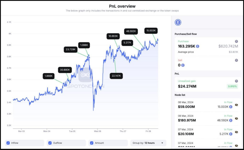The height and width of the screenshot is (150, 244).
Task: Click the 30.880K chart label
Action: pyautogui.click(x=65, y=70)
